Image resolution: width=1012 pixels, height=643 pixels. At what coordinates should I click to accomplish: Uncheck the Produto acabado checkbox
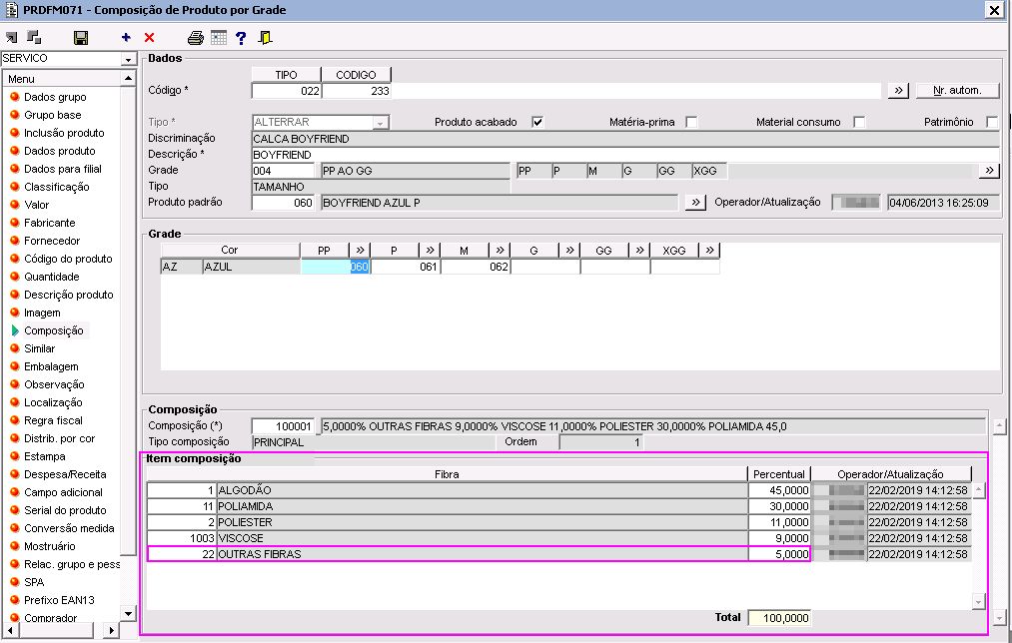(x=537, y=122)
